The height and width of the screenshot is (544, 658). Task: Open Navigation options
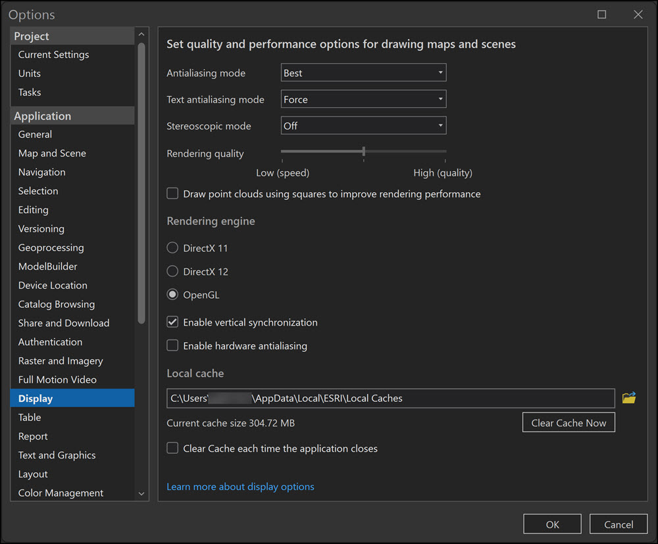tap(41, 172)
